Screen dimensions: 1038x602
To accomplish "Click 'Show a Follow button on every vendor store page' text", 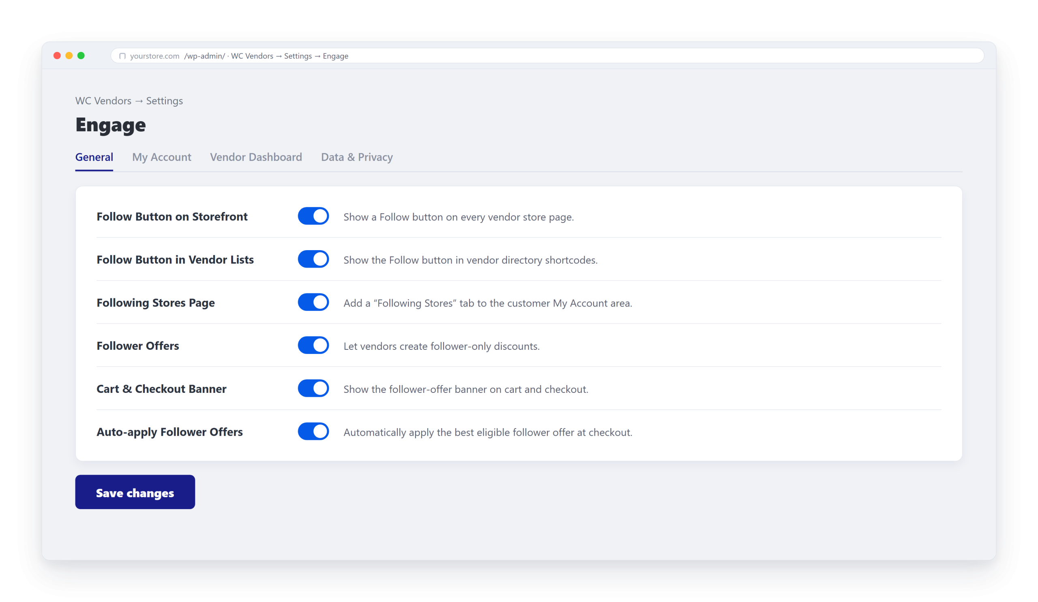I will [x=459, y=217].
